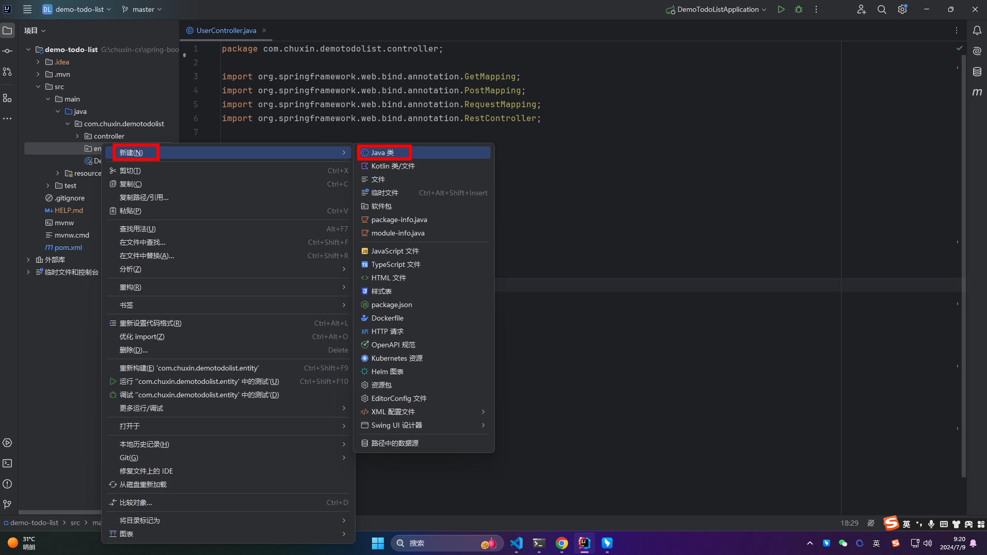Screen dimensions: 987x555
Task: Collapse the src folder
Action: 38,87
